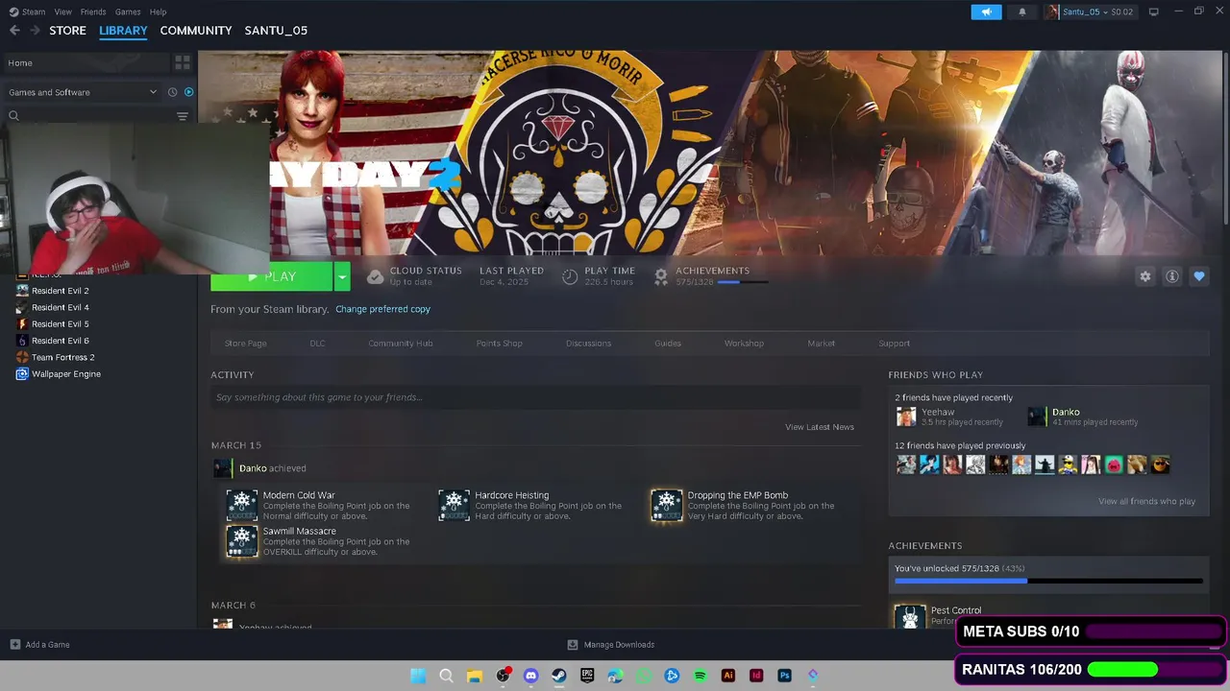Open the Friends menu
The height and width of the screenshot is (691, 1230).
click(x=93, y=12)
